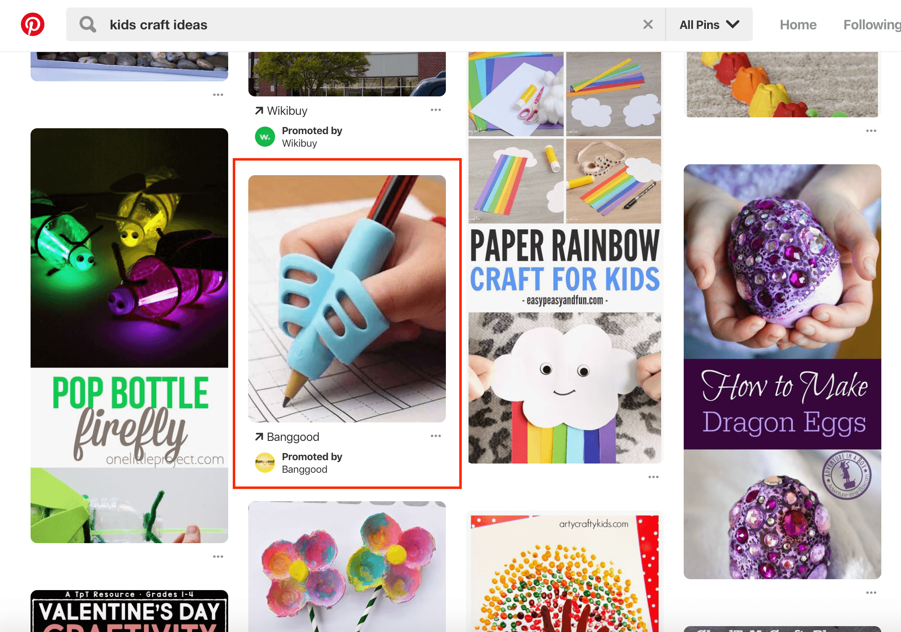The width and height of the screenshot is (901, 632).
Task: Select the Home tab in navigation
Action: (796, 25)
